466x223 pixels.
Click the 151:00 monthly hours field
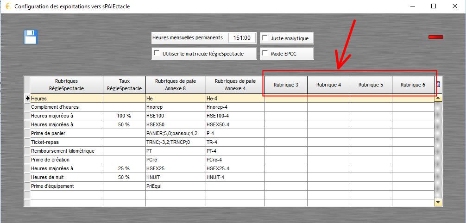tap(242, 38)
